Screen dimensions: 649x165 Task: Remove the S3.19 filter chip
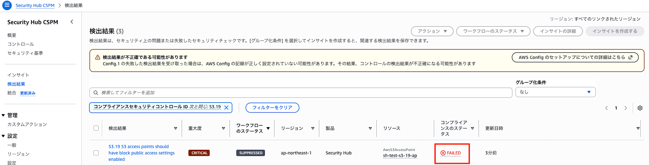click(x=227, y=107)
